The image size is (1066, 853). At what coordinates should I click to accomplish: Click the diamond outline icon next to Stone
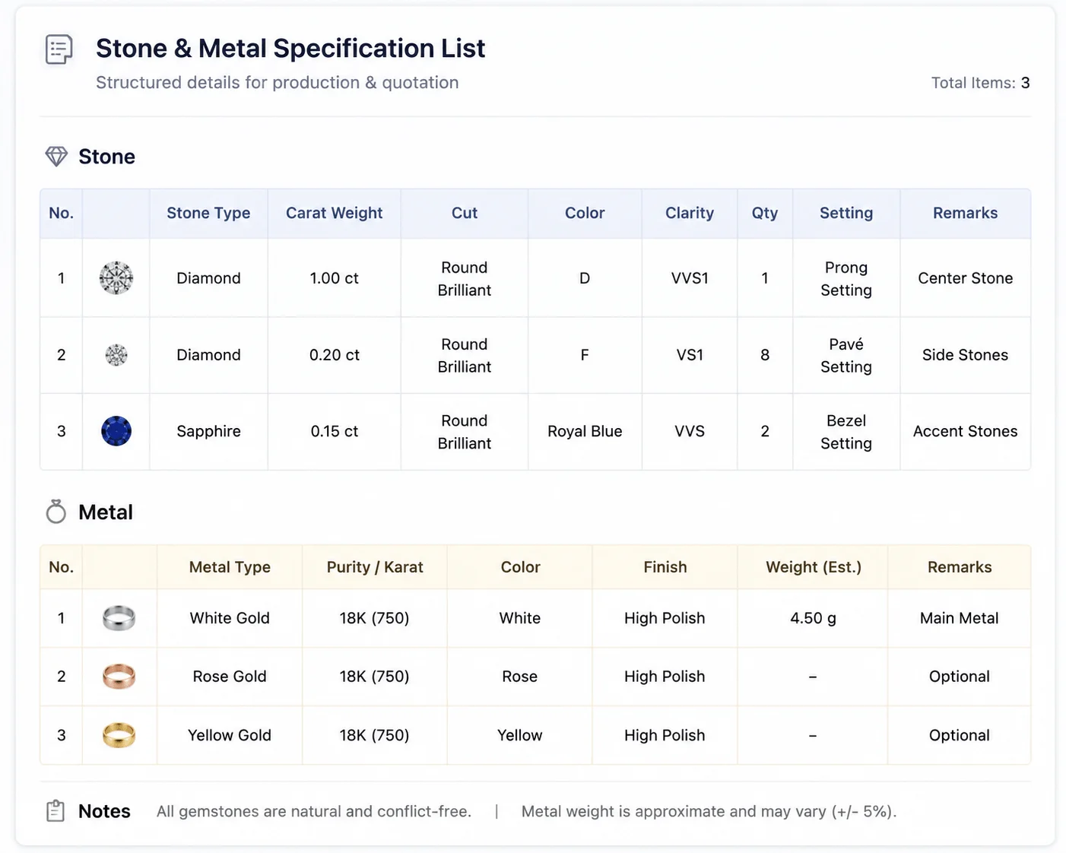tap(56, 157)
